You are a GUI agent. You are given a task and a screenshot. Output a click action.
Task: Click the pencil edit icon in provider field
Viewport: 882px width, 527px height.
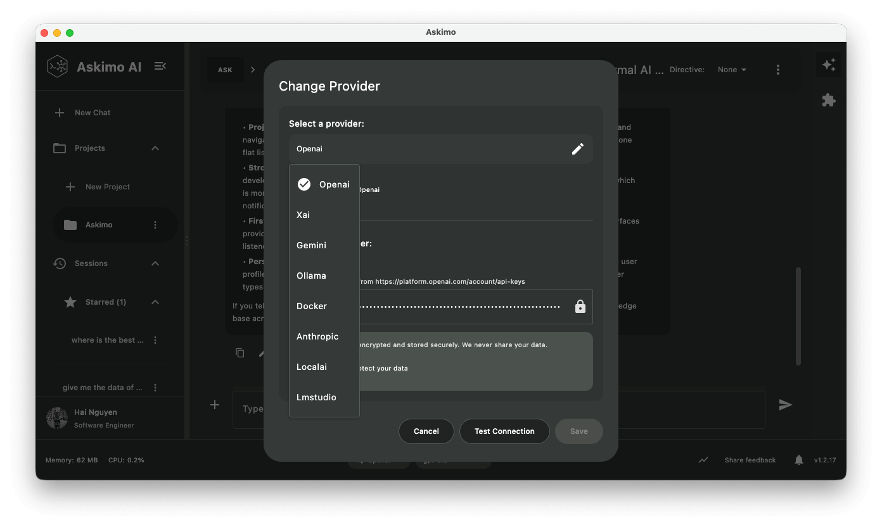[x=578, y=149]
